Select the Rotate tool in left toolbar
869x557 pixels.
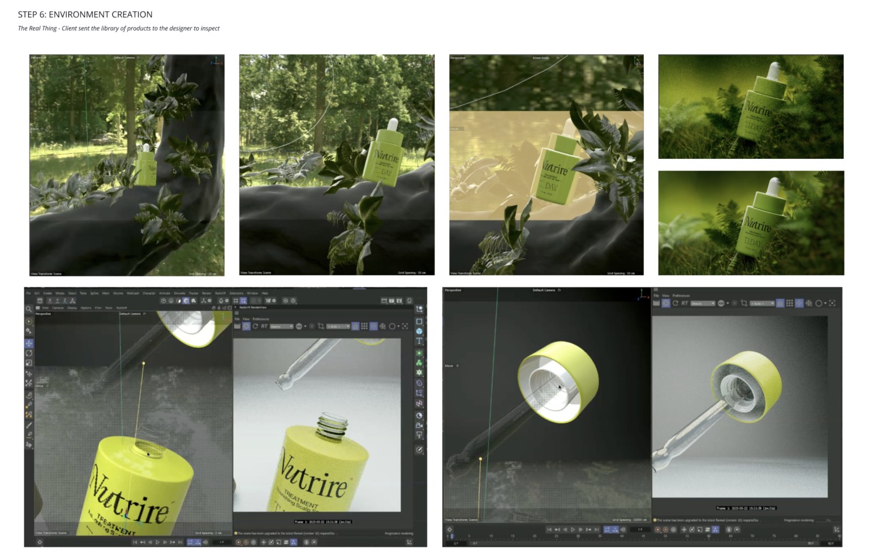(x=29, y=353)
